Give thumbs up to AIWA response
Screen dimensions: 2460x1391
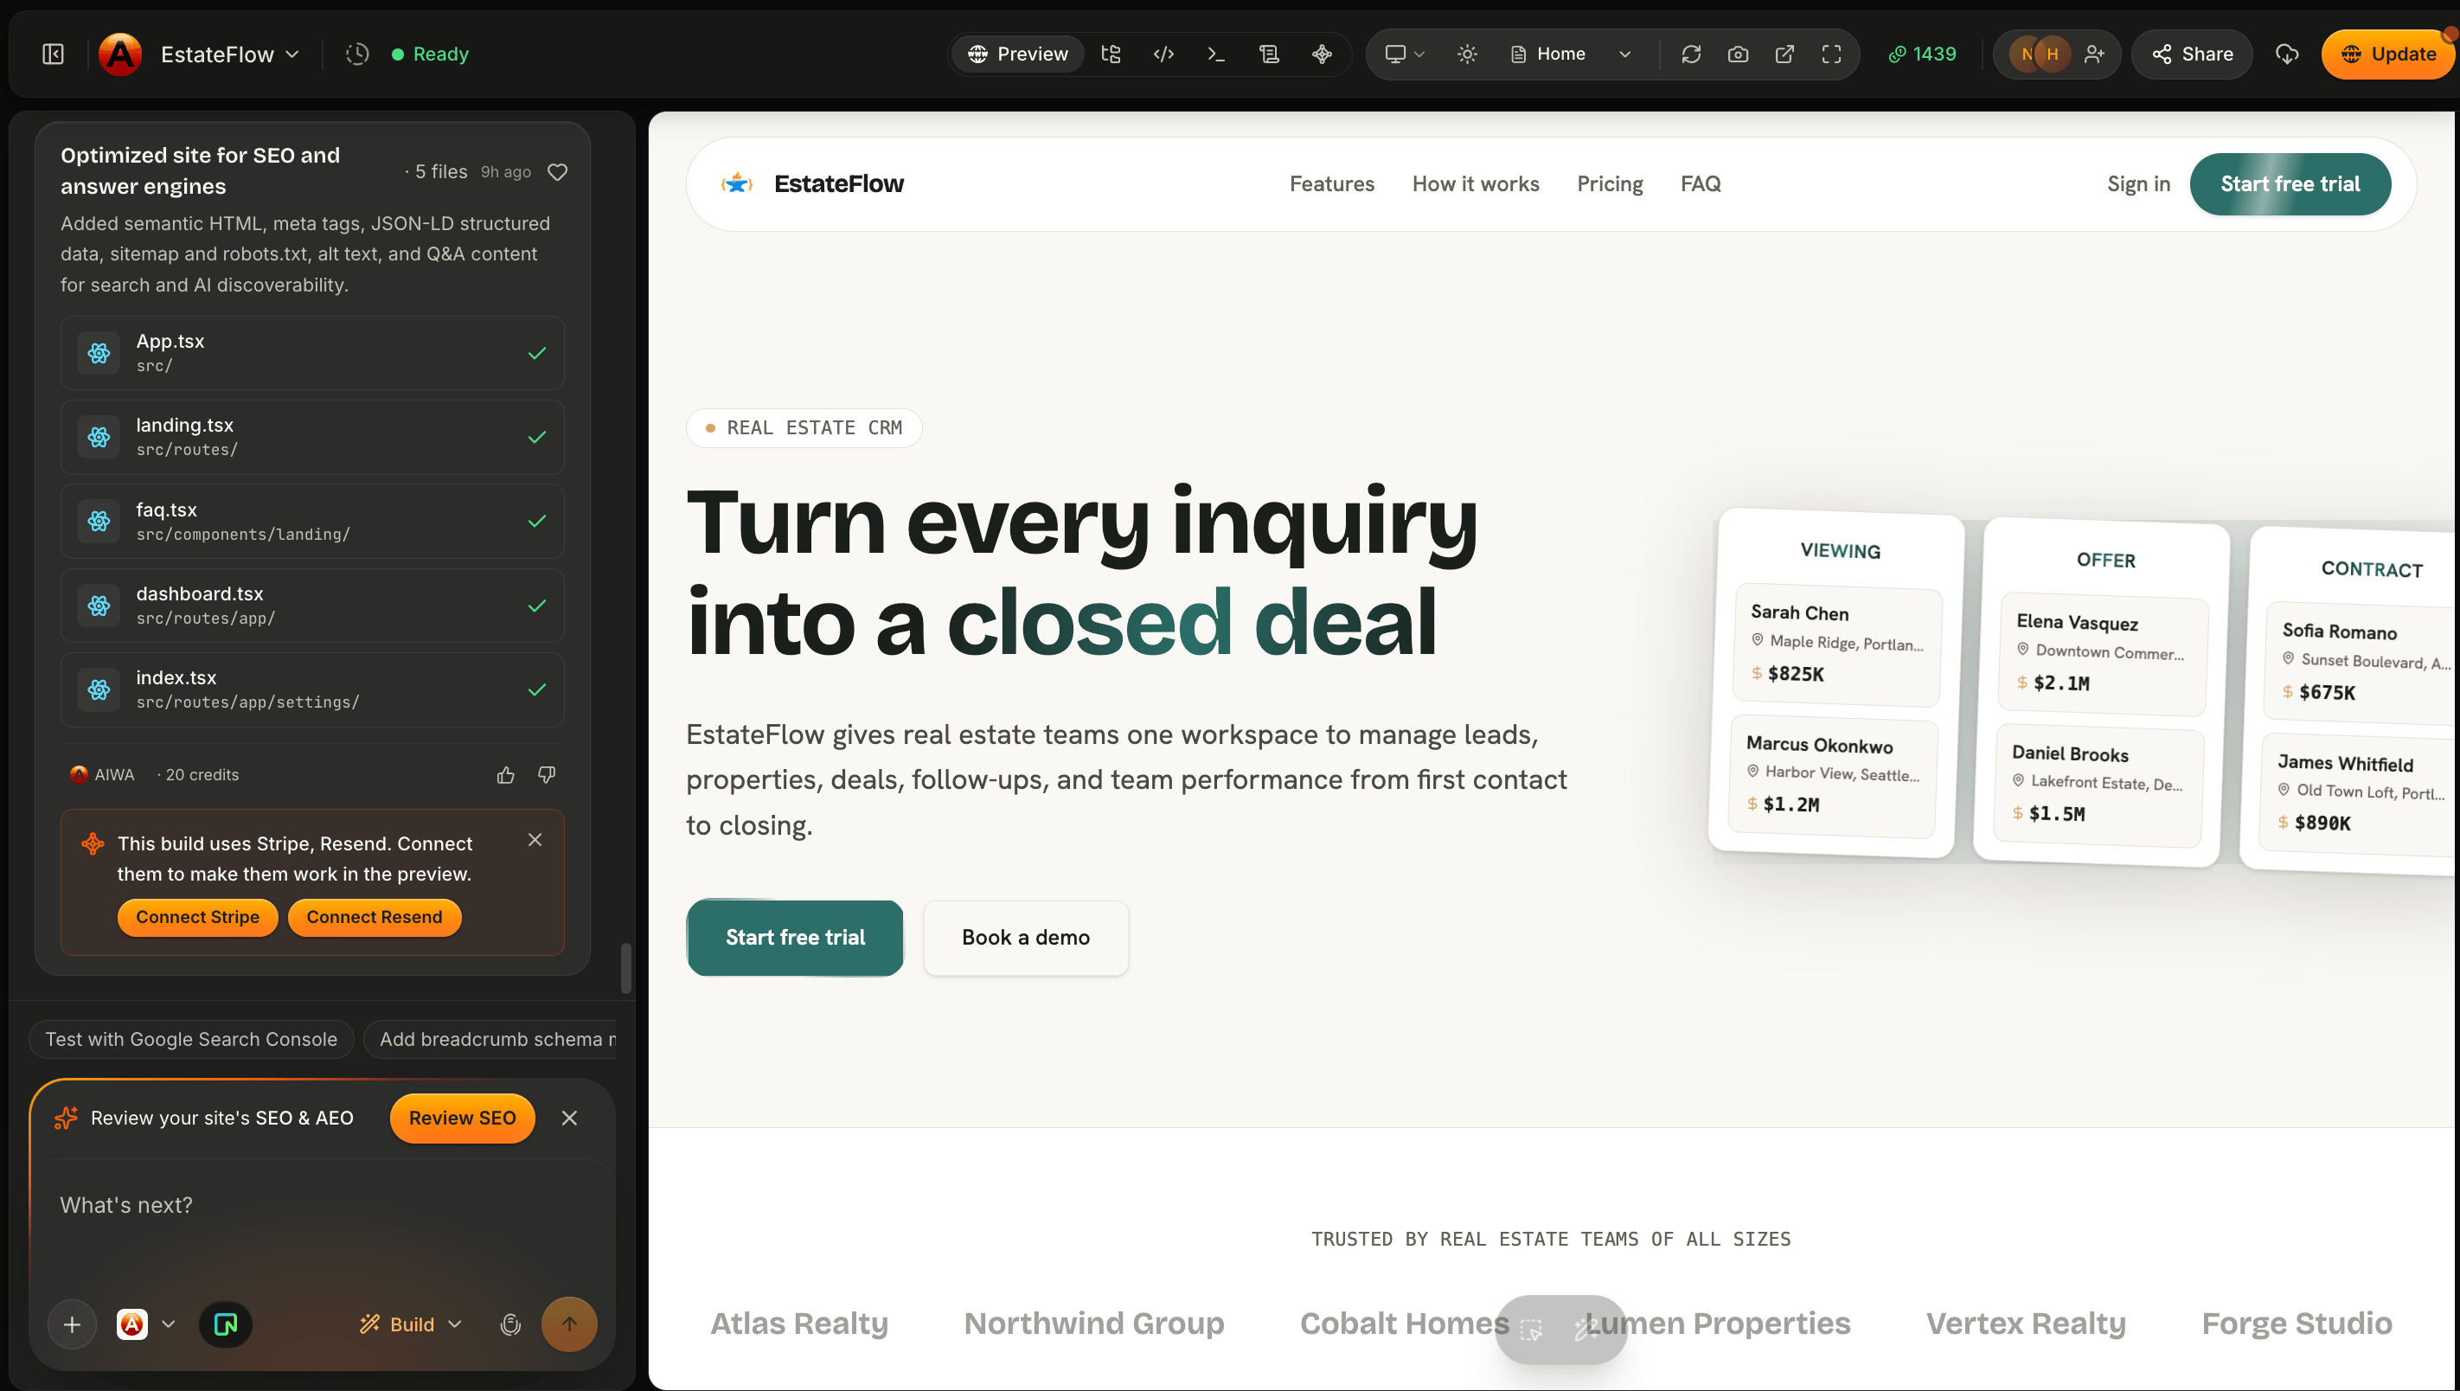[x=506, y=775]
